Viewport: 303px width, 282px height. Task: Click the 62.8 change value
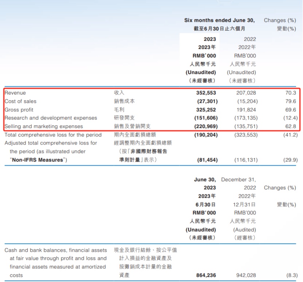291,126
